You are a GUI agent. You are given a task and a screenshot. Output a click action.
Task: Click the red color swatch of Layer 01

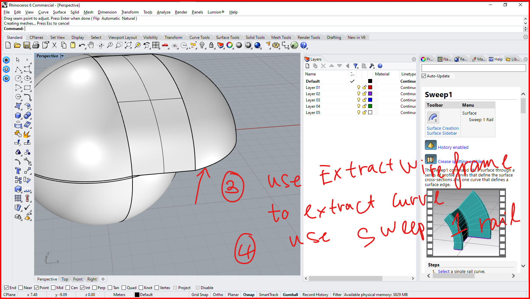(x=370, y=87)
